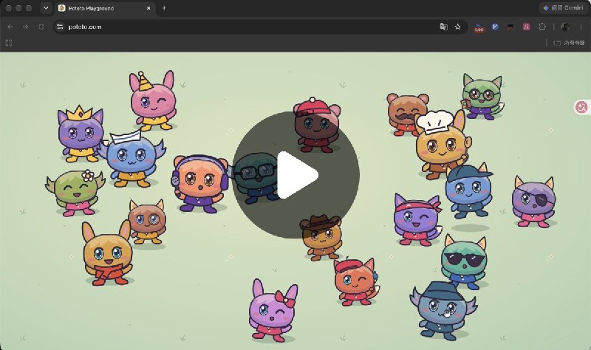The image size is (591, 350).
Task: Click the dark character wearing glasses
Action: [255, 177]
